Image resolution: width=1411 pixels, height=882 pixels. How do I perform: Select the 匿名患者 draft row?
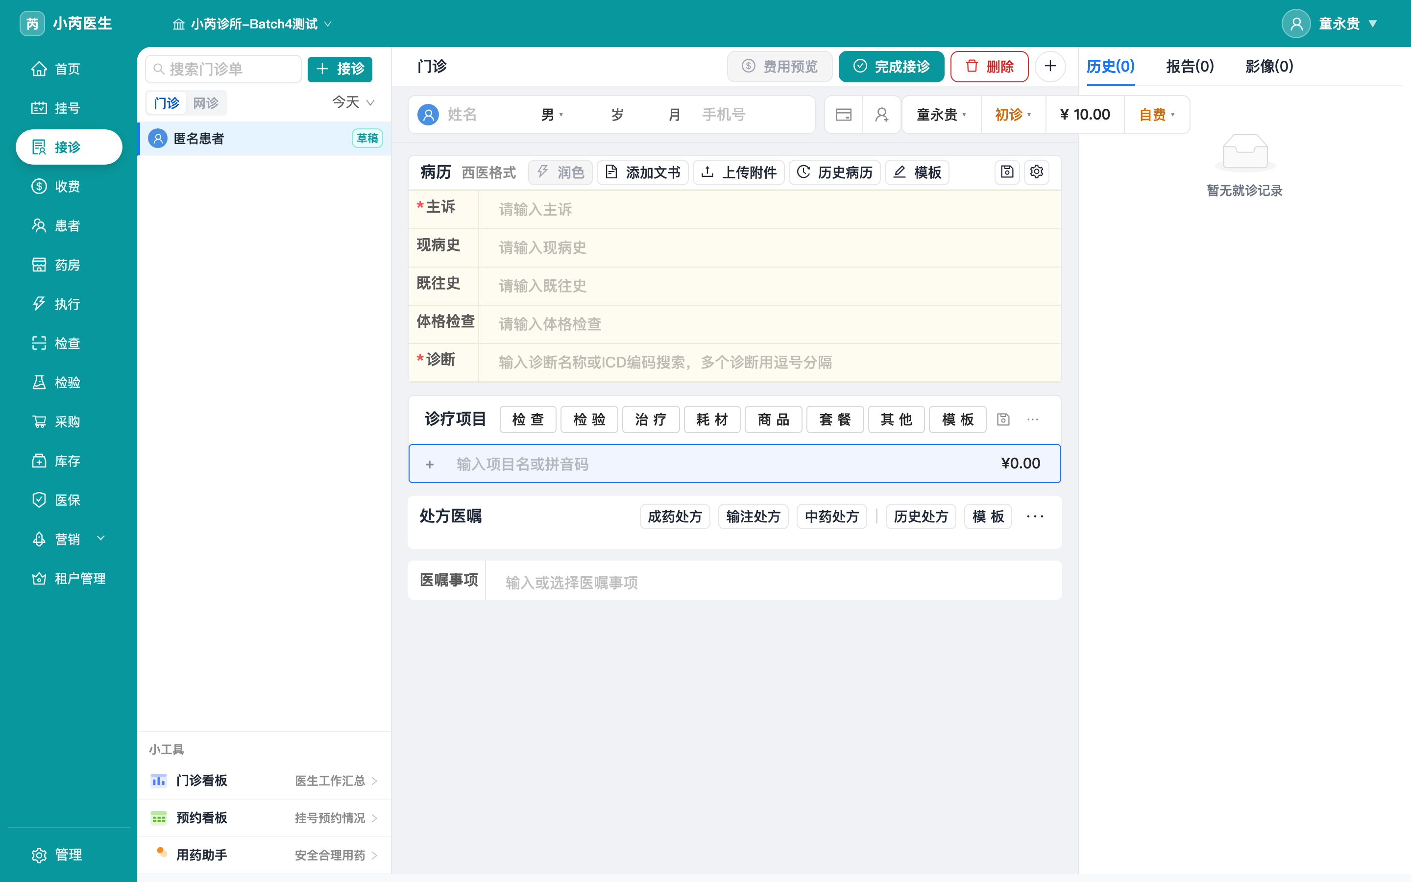point(265,138)
